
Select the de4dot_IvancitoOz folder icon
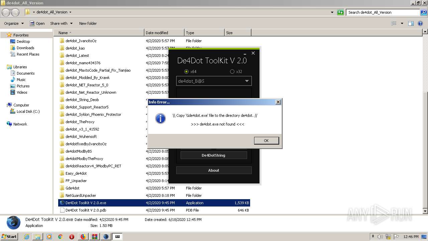pos(62,41)
